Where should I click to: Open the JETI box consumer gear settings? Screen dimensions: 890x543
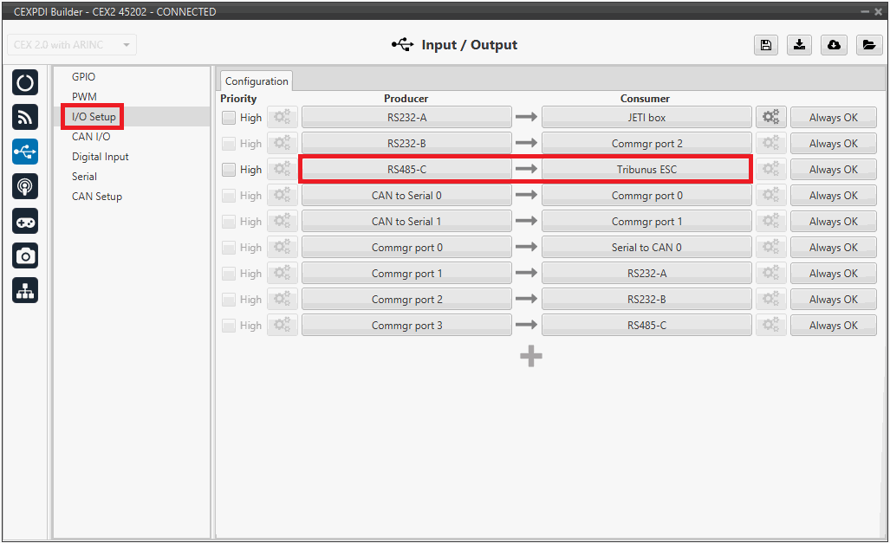[770, 118]
